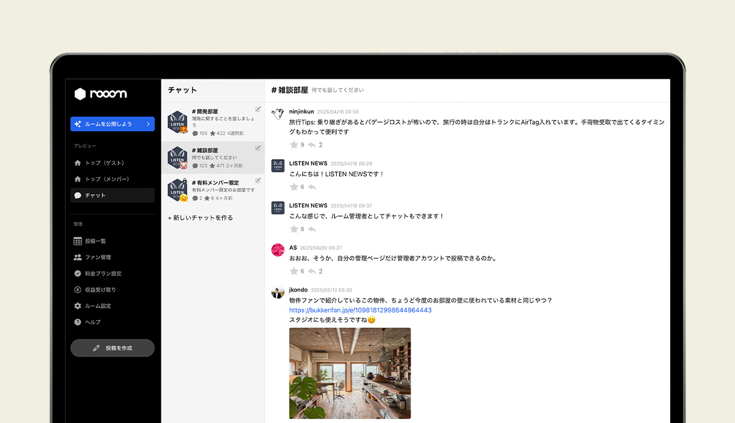This screenshot has width=735, height=423.
Task: Click the ヘルプ question mark icon
Action: point(77,322)
